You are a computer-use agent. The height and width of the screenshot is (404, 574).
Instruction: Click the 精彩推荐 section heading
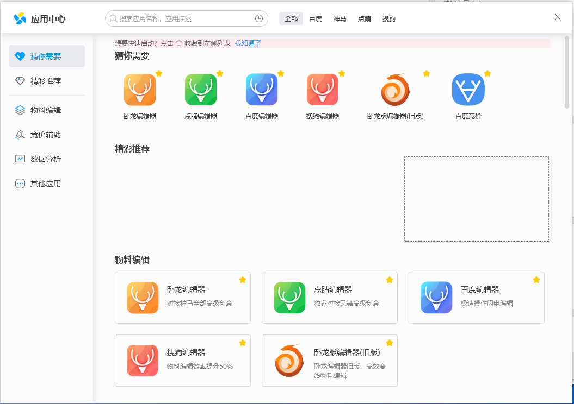click(132, 149)
